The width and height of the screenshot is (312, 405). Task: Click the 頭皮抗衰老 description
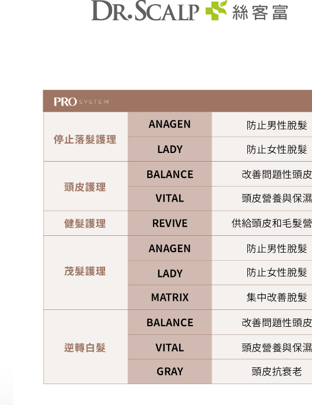coord(276,371)
